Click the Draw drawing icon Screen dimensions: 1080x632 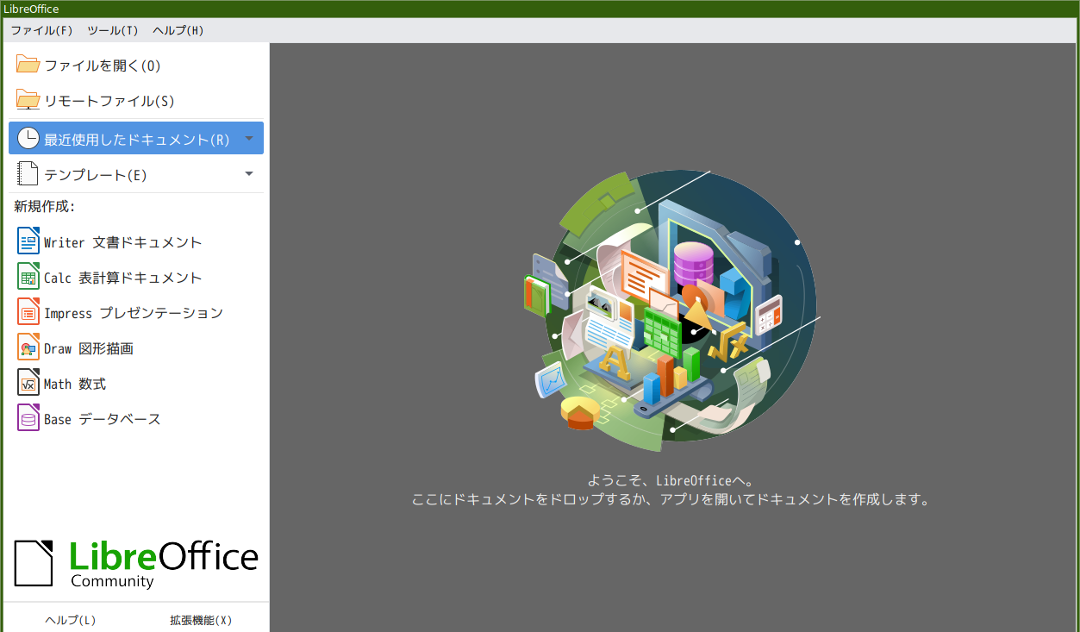28,348
